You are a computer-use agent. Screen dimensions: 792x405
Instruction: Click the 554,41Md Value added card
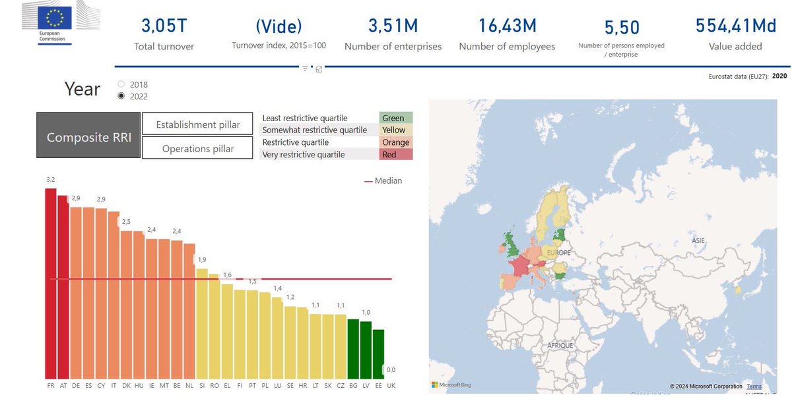pos(737,34)
